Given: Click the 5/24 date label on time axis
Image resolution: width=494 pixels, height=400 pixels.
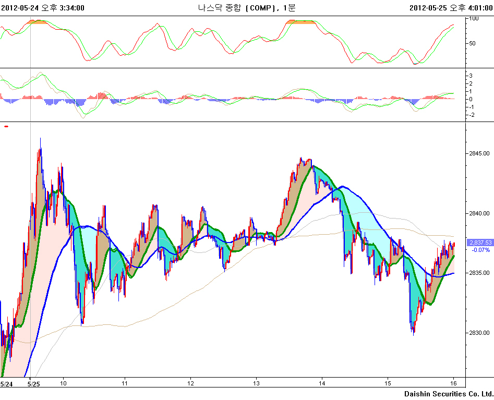Looking at the screenshot, I should tap(6, 384).
